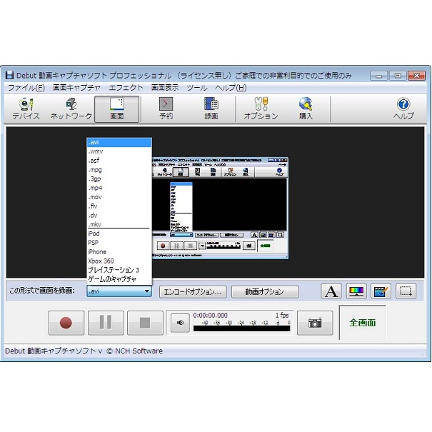432x432 pixels.
Task: Pause the recording
Action: tap(106, 323)
